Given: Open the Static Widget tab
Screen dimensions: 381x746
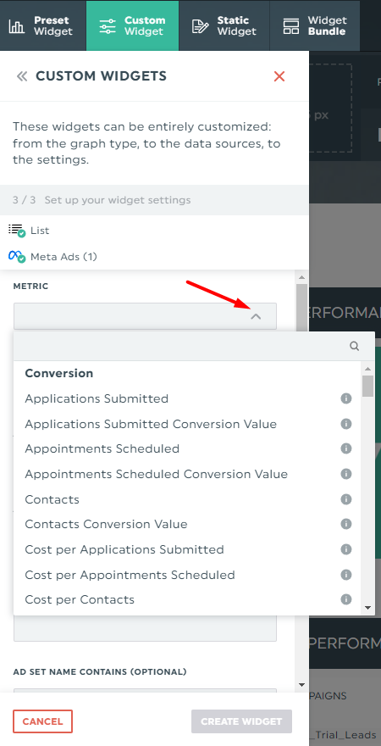Looking at the screenshot, I should 224,25.
